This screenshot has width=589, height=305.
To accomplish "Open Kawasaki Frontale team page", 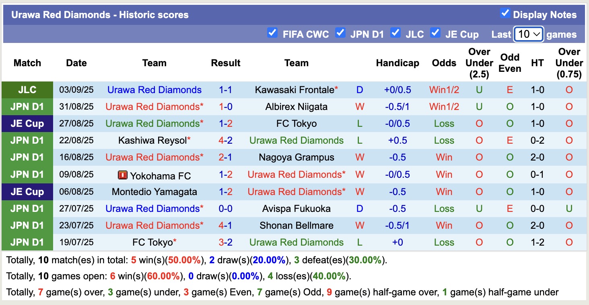I will [294, 89].
